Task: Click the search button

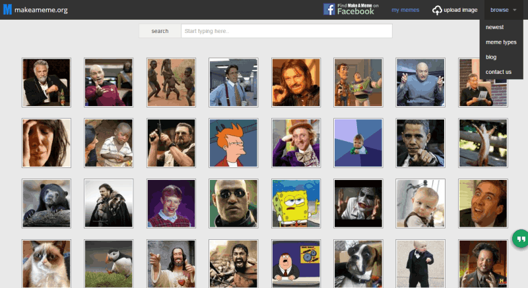Action: pos(160,31)
